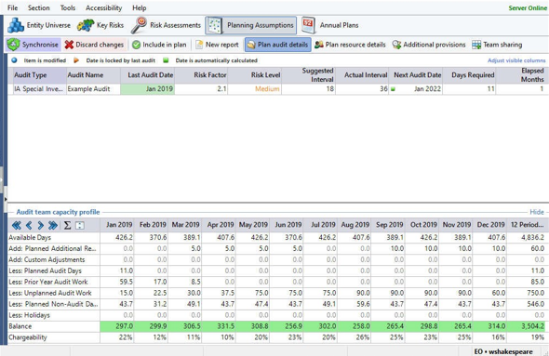The height and width of the screenshot is (356, 549).
Task: Open the Accessibility menu
Action: coord(103,7)
